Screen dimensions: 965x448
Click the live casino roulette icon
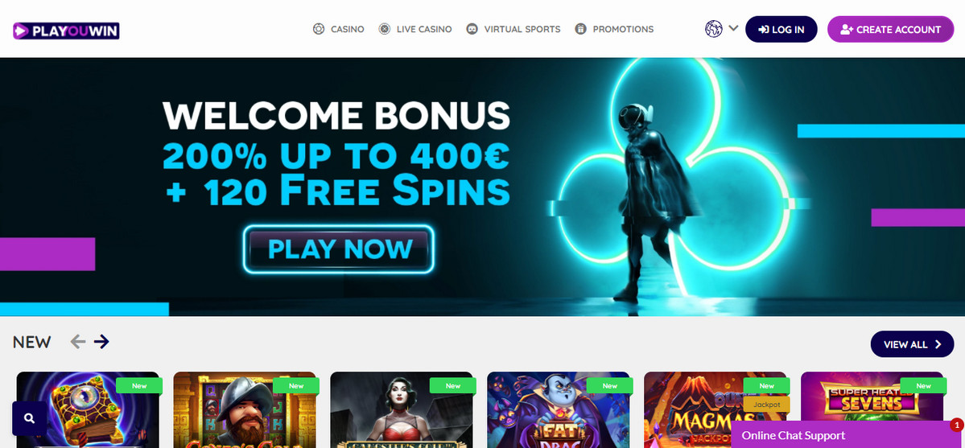click(x=384, y=29)
